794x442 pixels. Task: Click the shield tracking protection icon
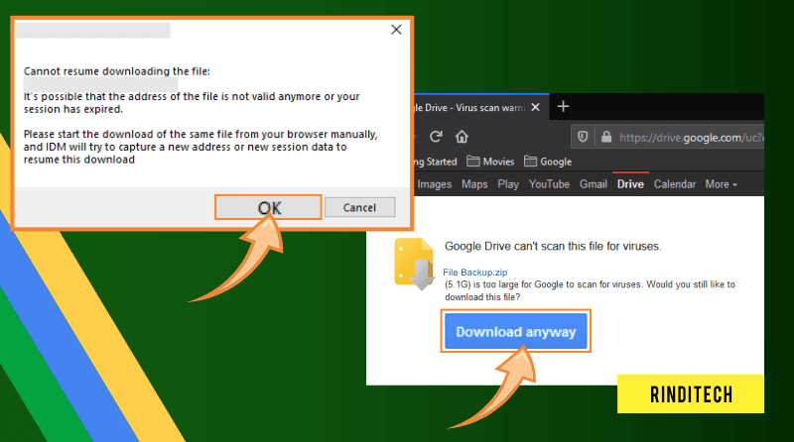(x=583, y=137)
